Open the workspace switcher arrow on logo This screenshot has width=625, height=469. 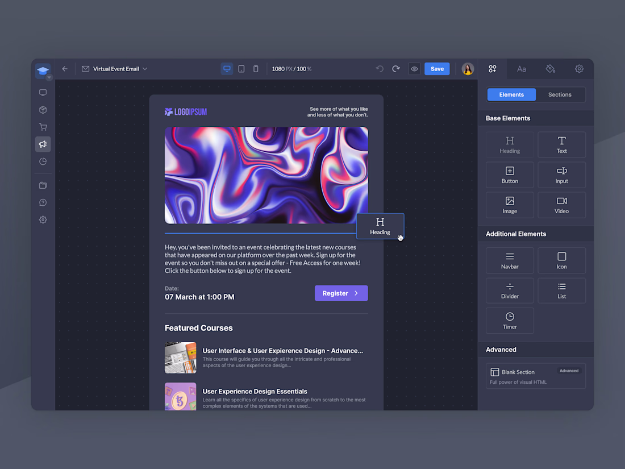(x=49, y=77)
